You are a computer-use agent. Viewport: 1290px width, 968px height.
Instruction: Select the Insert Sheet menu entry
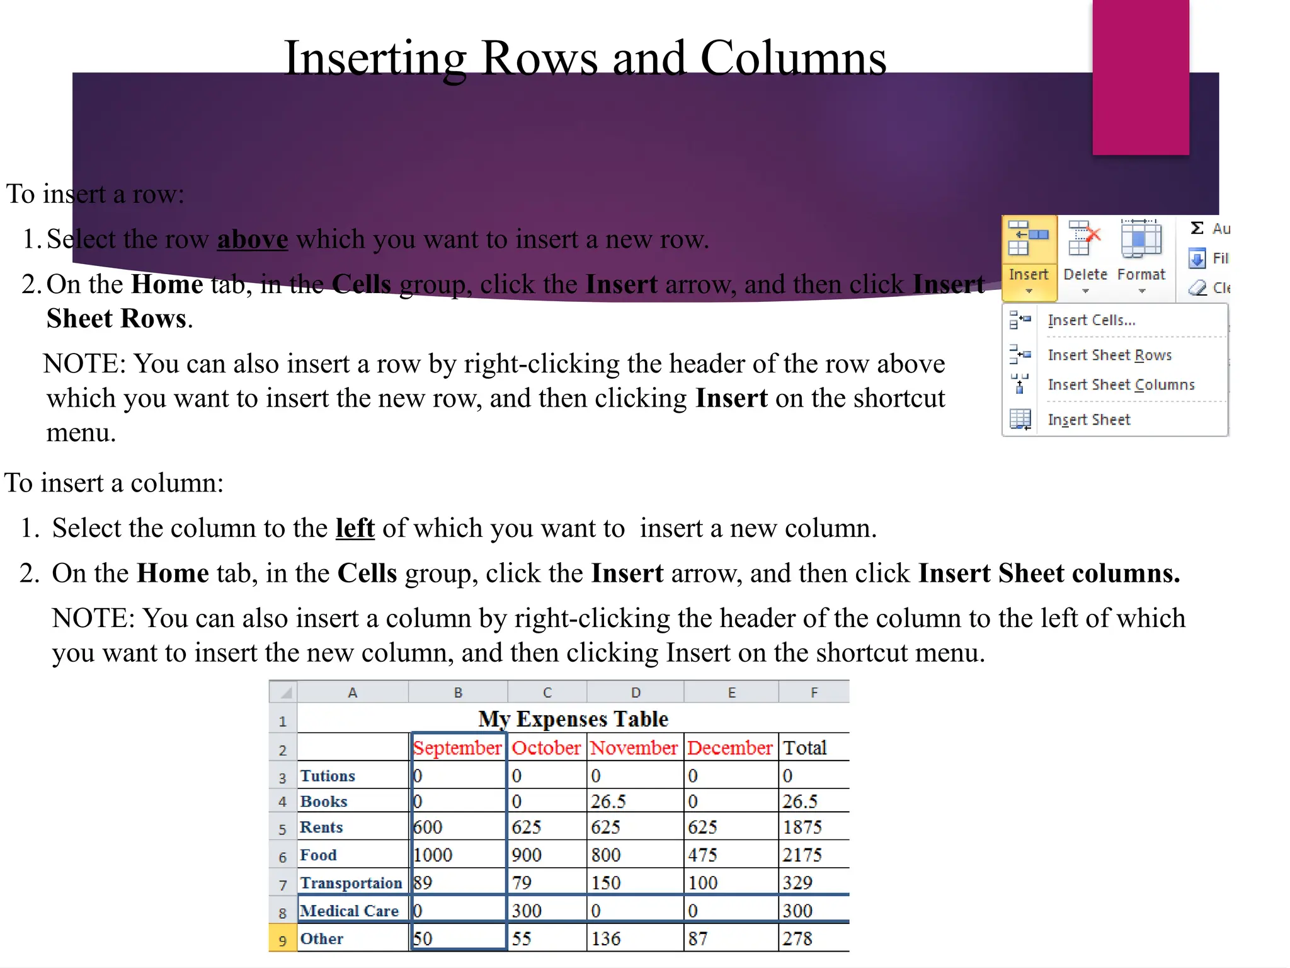coord(1088,420)
